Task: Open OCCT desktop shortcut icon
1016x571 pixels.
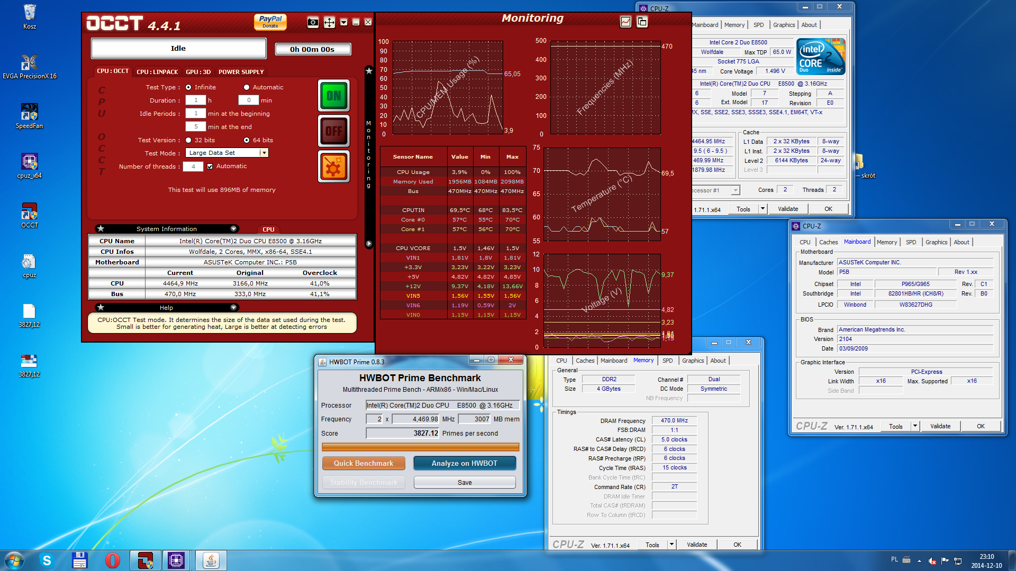Action: [x=30, y=216]
